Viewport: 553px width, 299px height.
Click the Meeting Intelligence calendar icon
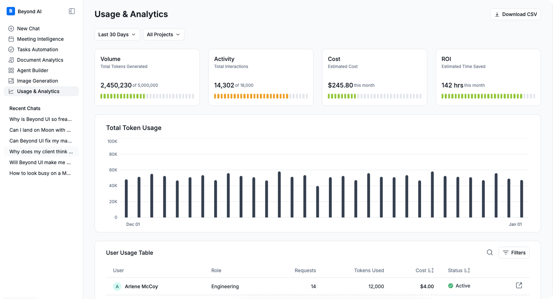(x=11, y=39)
